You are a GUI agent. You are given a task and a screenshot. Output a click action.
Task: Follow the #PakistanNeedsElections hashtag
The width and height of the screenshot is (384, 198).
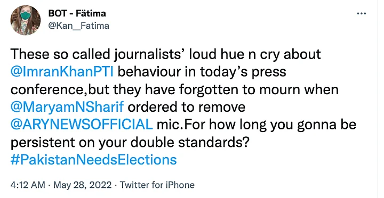pyautogui.click(x=93, y=160)
